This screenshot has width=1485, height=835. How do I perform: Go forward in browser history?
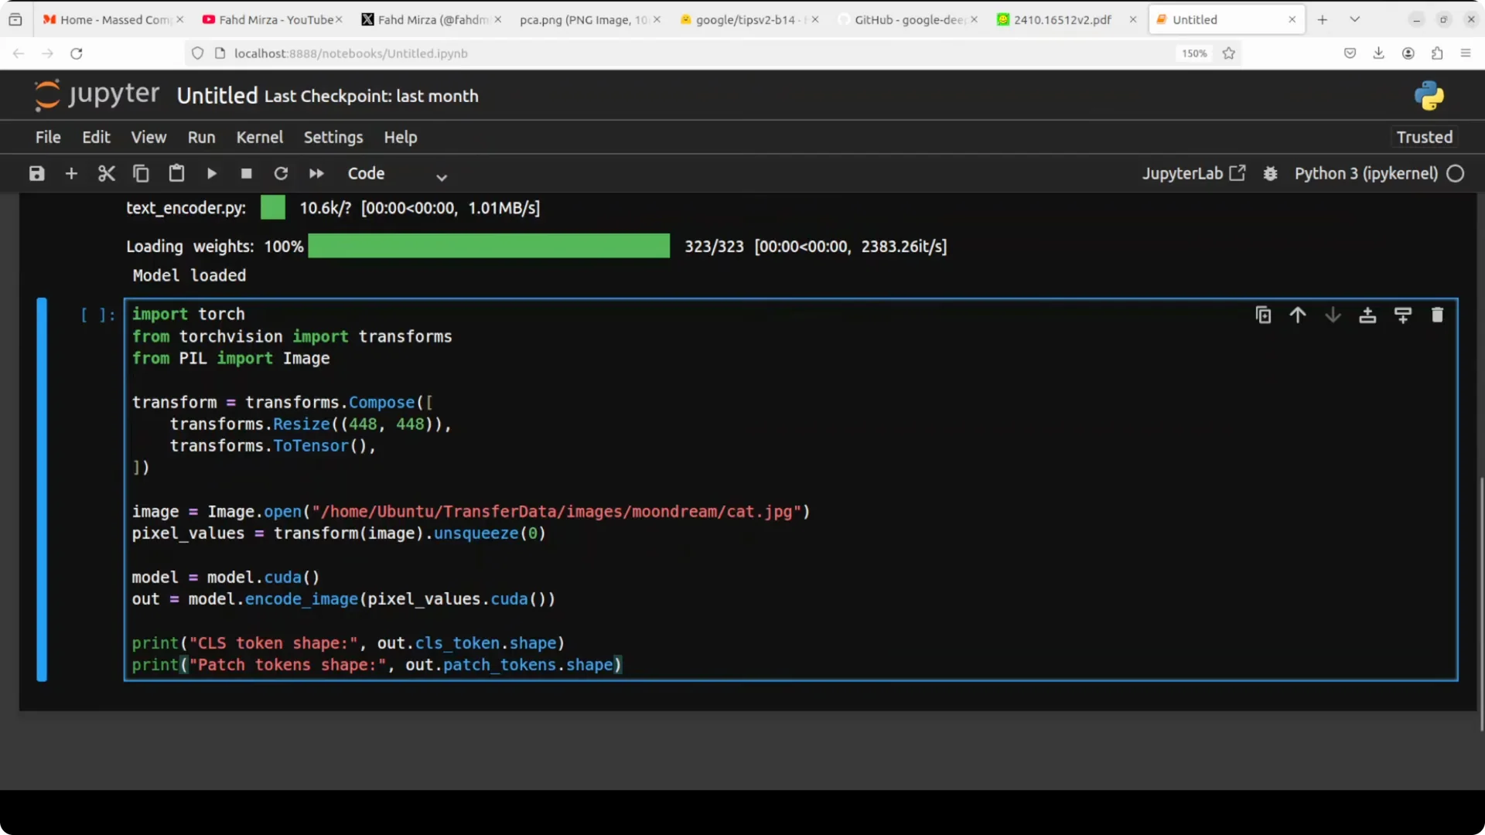[x=47, y=53]
